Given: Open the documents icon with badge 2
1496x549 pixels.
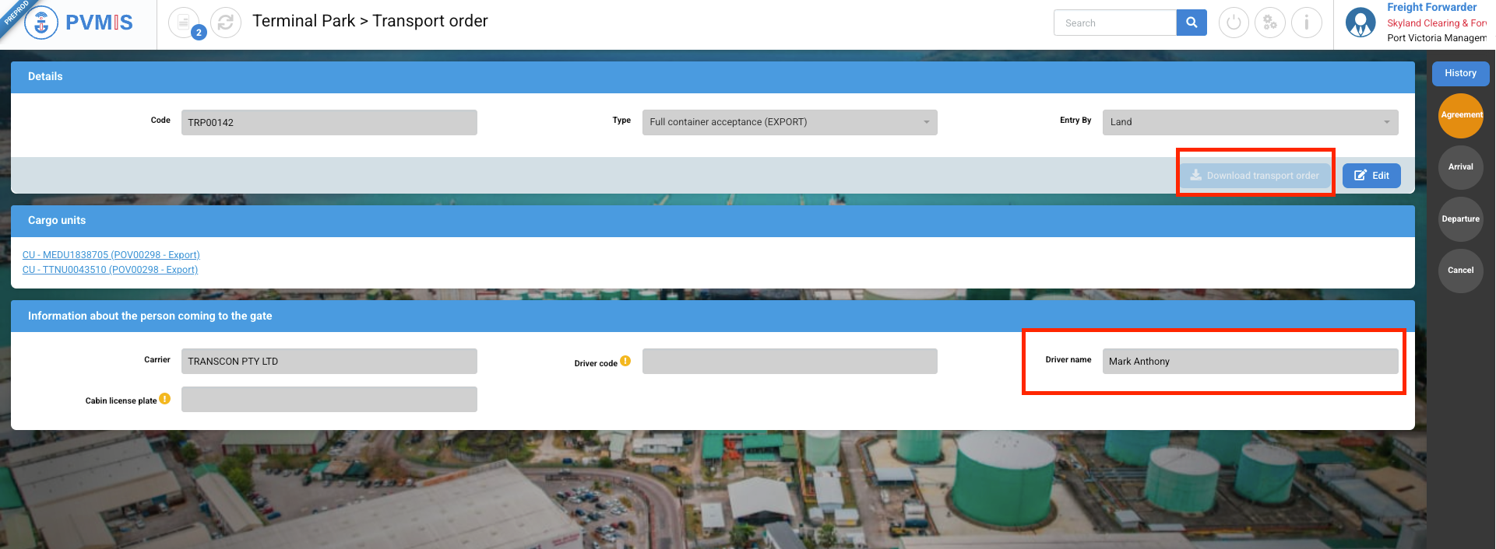Looking at the screenshot, I should click(184, 23).
